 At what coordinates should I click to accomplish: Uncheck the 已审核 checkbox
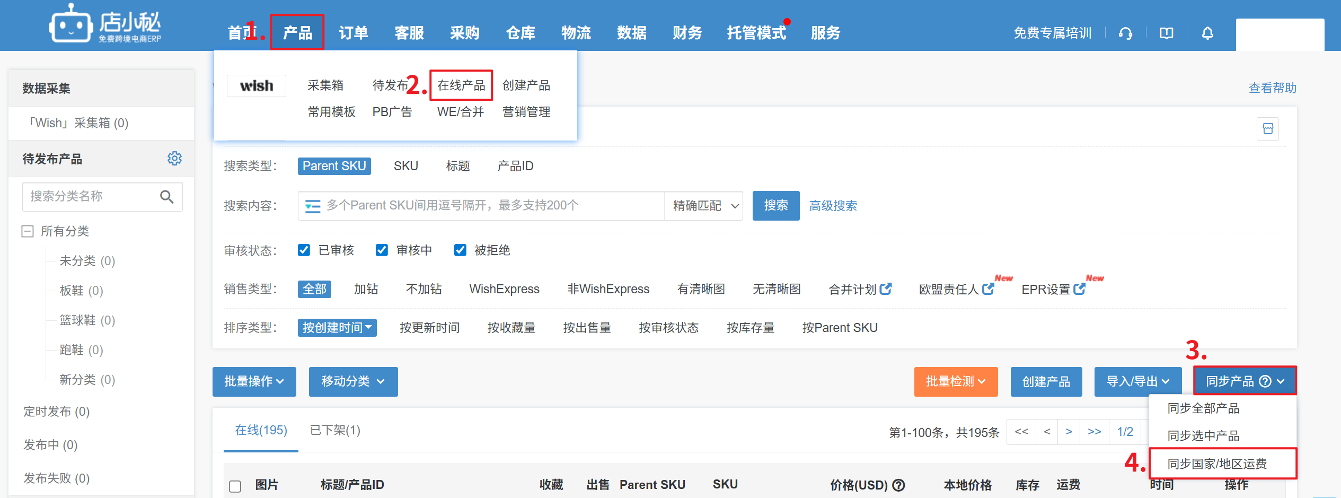pyautogui.click(x=304, y=250)
